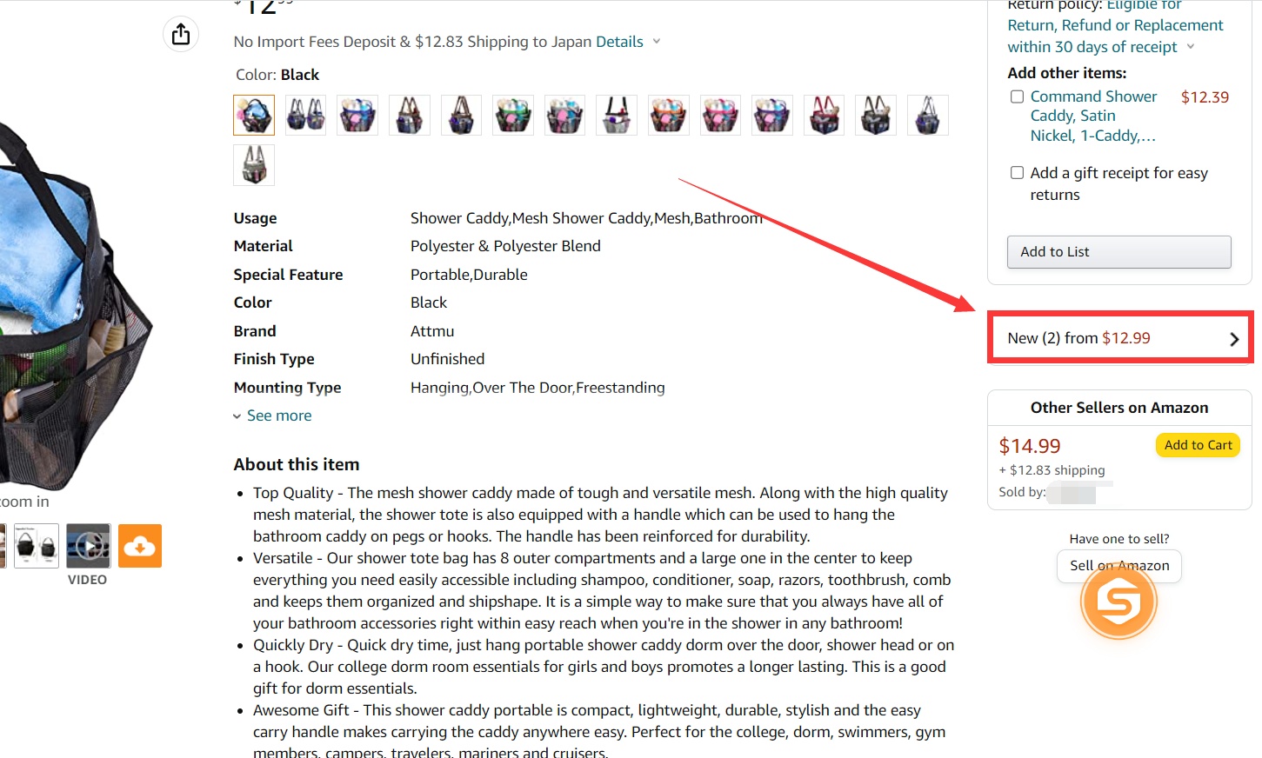Image resolution: width=1262 pixels, height=758 pixels.
Task: Expand the See more product details
Action: pyautogui.click(x=272, y=416)
